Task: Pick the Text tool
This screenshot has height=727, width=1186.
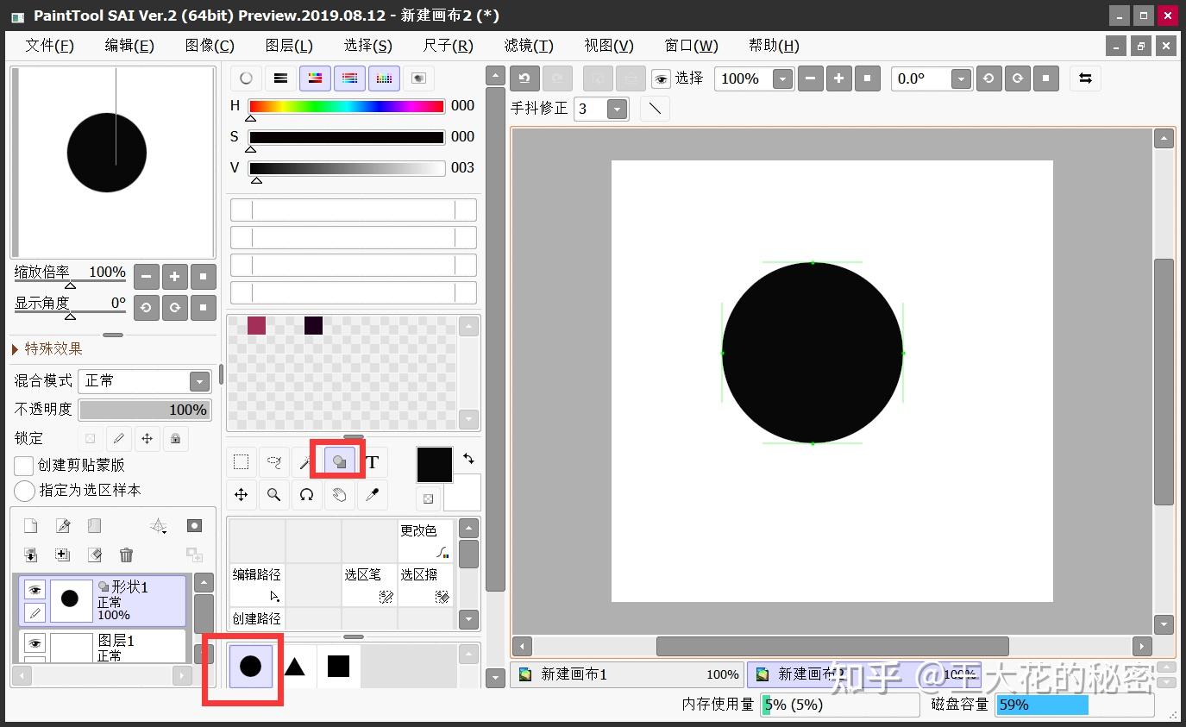Action: tap(373, 462)
